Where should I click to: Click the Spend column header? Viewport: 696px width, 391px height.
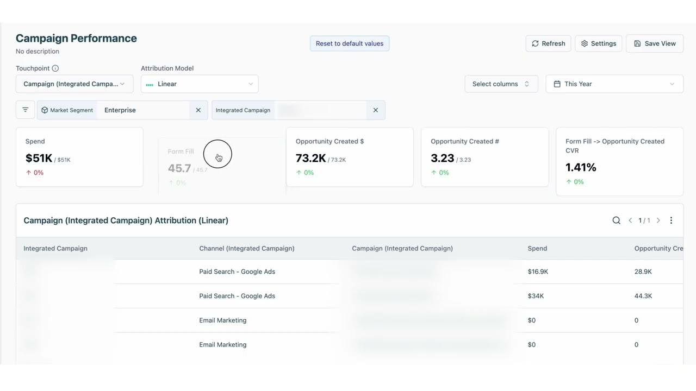point(537,249)
